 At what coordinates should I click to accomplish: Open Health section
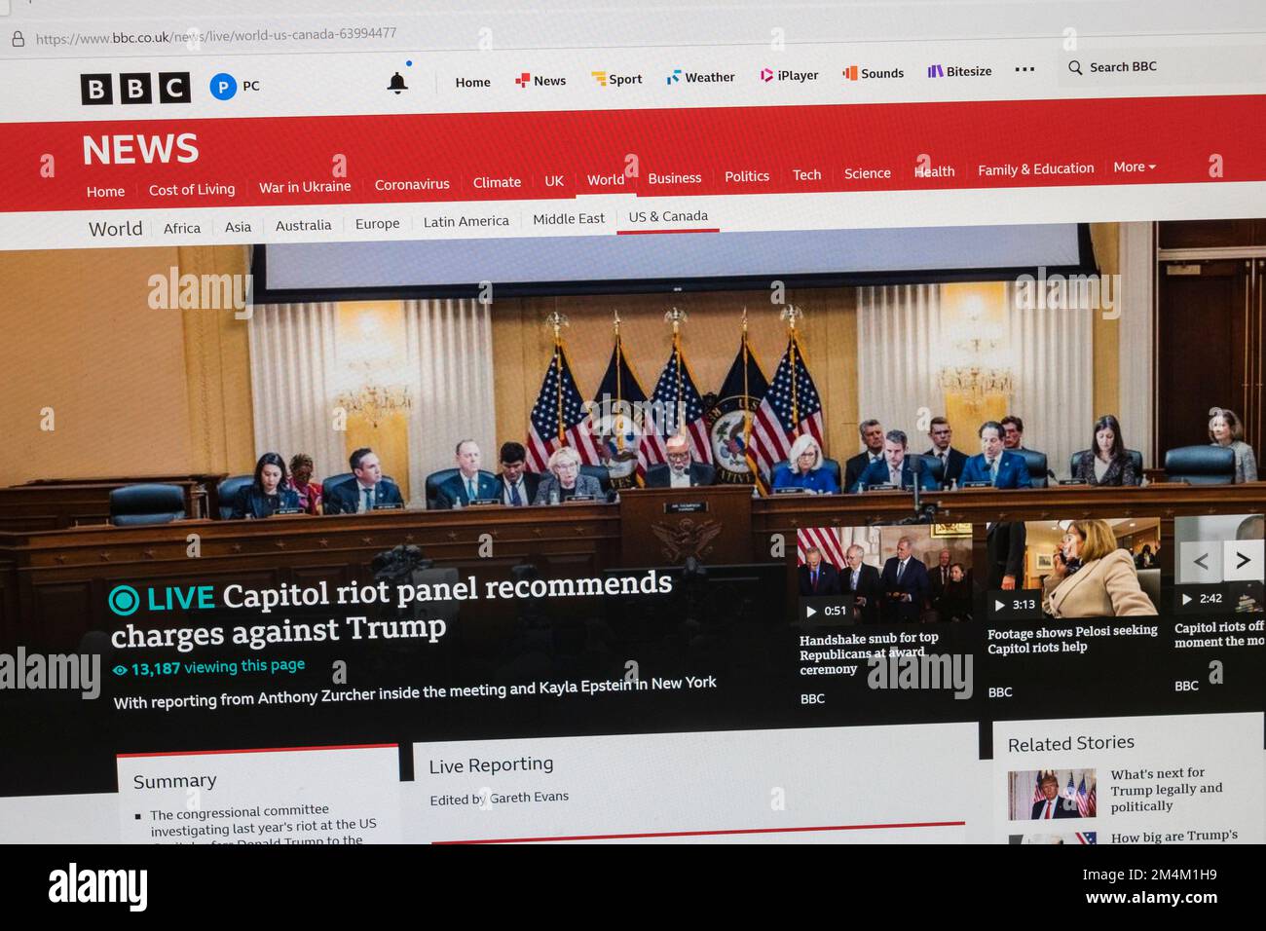pos(935,171)
